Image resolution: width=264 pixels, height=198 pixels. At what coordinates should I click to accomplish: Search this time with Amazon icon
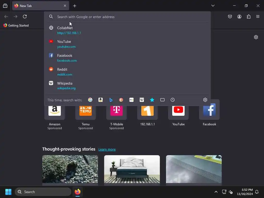pyautogui.click(x=101, y=100)
